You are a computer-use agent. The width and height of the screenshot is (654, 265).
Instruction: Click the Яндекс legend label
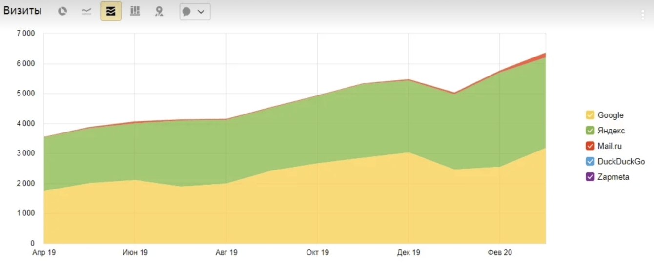[x=611, y=131]
